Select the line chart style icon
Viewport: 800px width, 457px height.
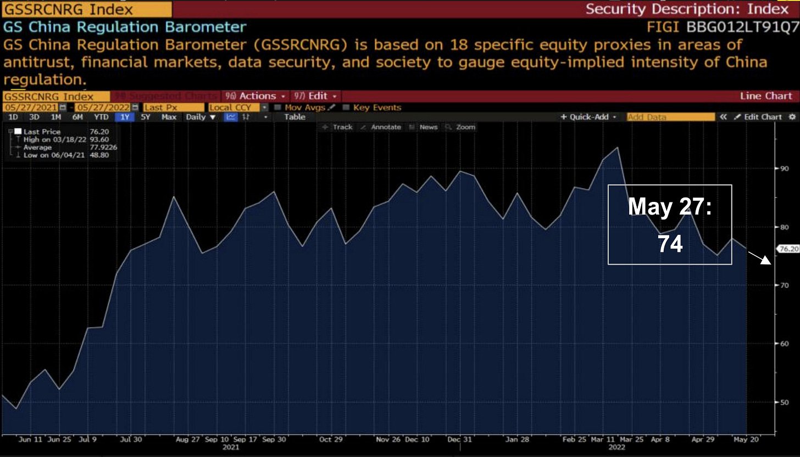(231, 117)
